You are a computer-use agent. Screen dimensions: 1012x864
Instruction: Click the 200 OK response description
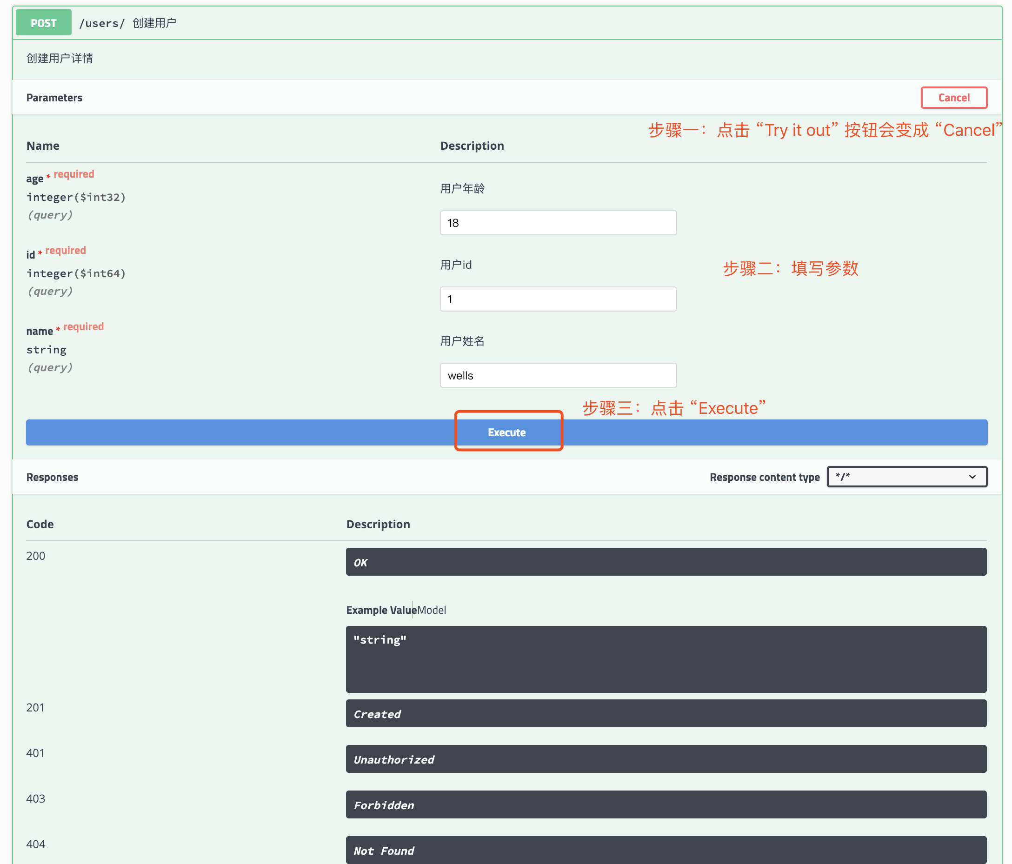click(666, 562)
